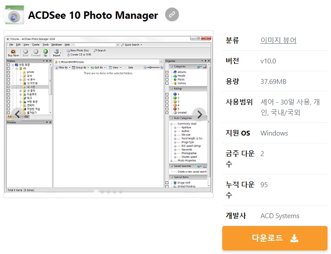The height and width of the screenshot is (254, 331).
Task: Open the Edit menu in ACDSee screenshot
Action: pyautogui.click(x=18, y=45)
